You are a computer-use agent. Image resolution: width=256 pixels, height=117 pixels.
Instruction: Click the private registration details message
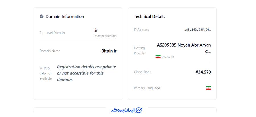86,73
